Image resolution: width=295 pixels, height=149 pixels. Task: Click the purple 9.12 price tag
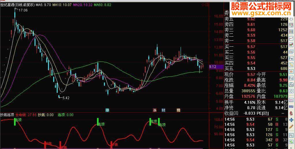[216, 67]
